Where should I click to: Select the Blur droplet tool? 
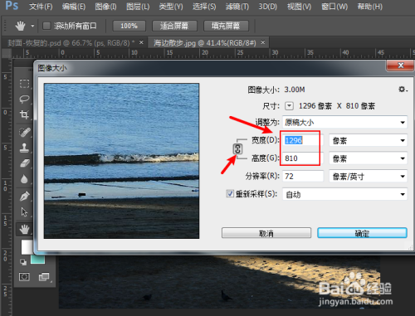coord(24,179)
